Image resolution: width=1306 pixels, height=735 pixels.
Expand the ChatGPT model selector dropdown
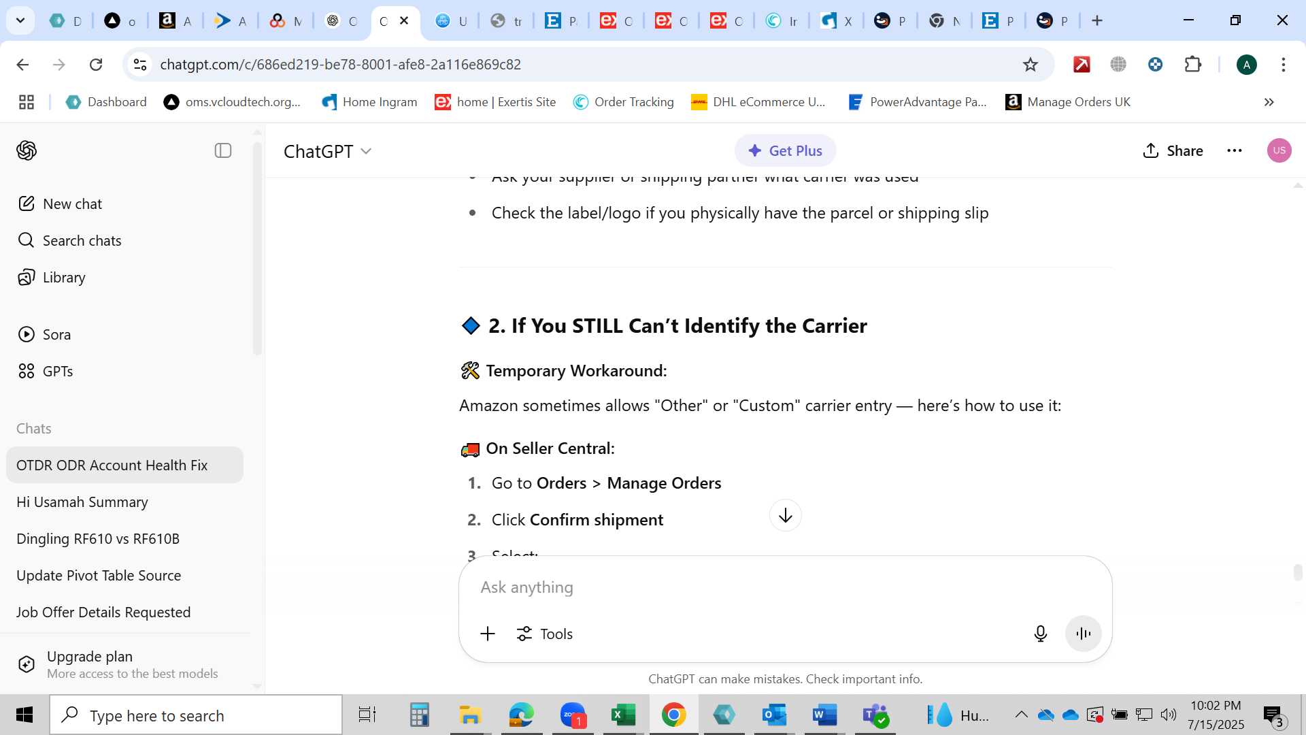coord(328,151)
